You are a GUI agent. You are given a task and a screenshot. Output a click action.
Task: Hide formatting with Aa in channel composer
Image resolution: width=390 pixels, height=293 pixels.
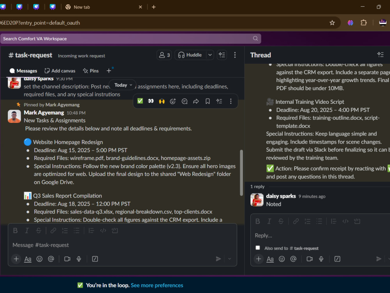[28, 259]
